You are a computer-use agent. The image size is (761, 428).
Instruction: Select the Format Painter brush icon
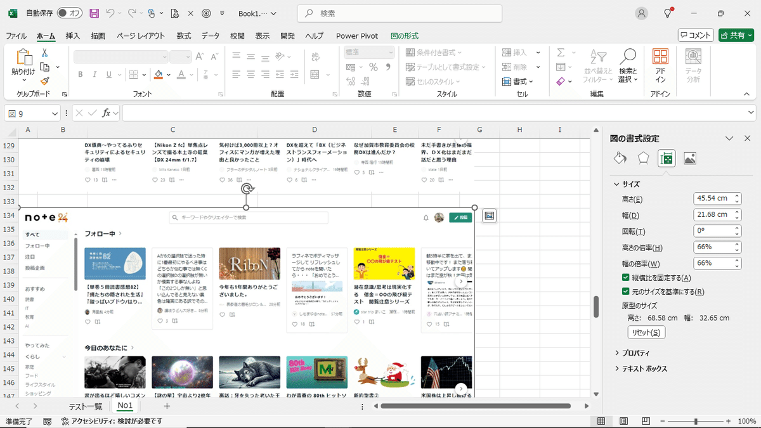[45, 81]
